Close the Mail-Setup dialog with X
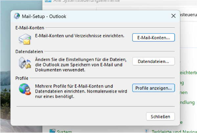 click(x=173, y=16)
